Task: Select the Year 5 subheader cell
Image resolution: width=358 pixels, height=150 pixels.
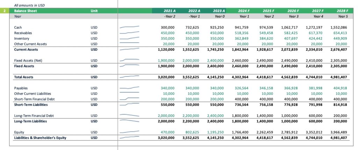Action: point(343,16)
